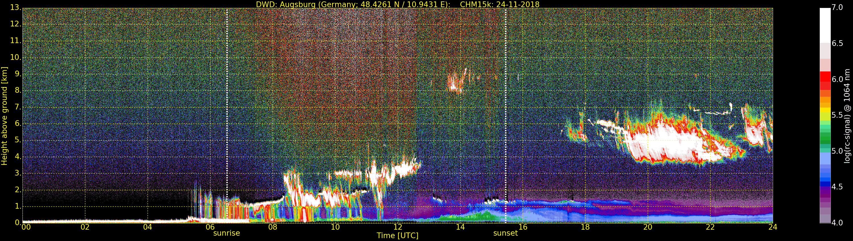This screenshot has width=853, height=241.
Task: Click the 'Time [UTC]' axis label
Action: (397, 235)
